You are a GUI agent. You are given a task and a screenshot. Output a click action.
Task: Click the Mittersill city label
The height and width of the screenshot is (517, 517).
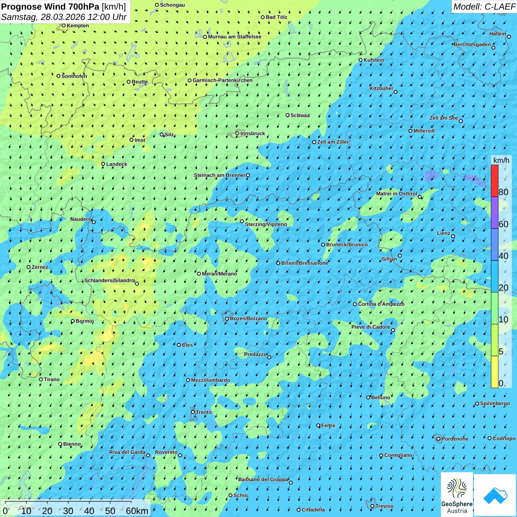point(424,131)
